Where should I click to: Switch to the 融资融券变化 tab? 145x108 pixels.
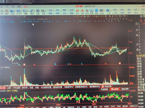[x=95, y=86]
